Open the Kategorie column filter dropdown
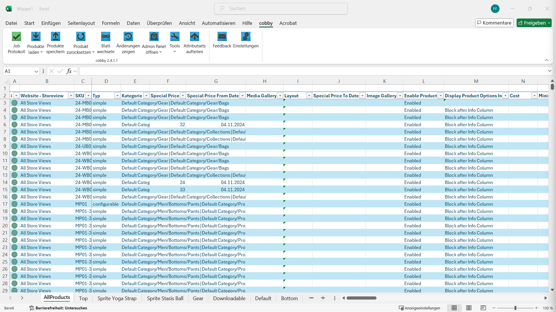 (146, 96)
